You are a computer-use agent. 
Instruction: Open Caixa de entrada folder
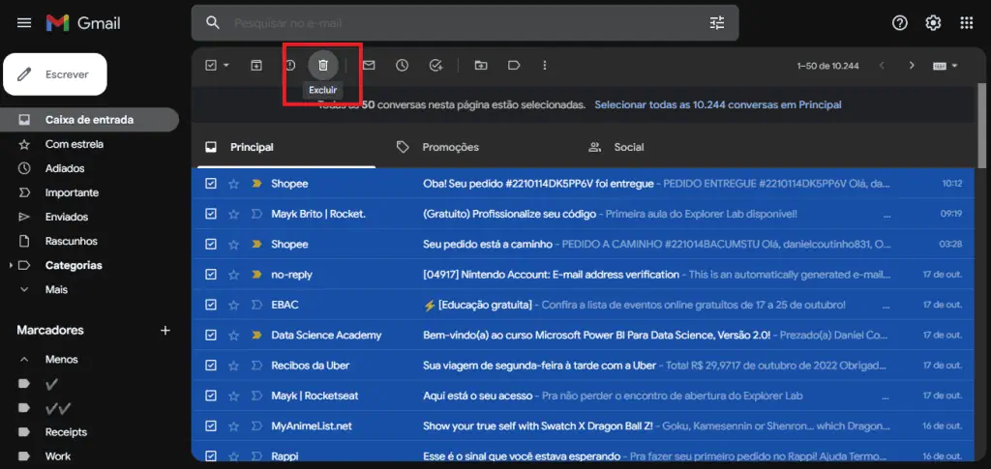pyautogui.click(x=89, y=120)
